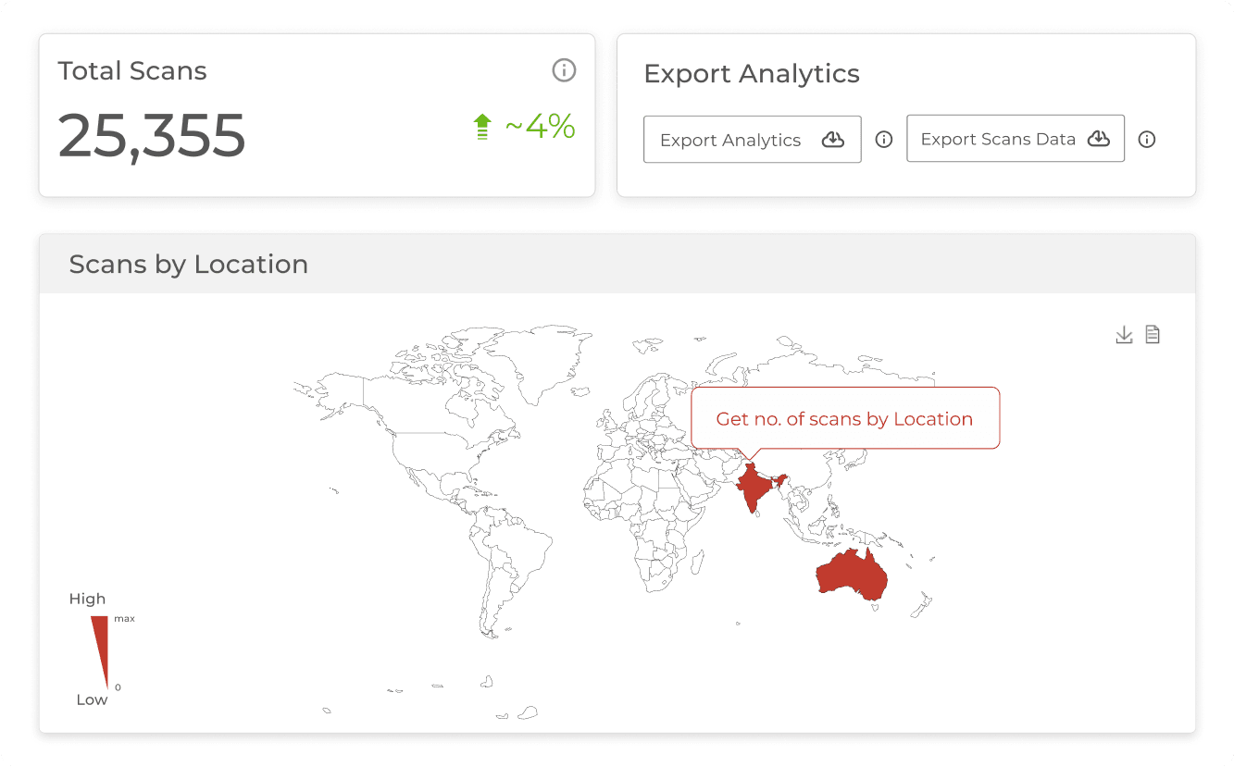Click the ~4% growth percentage
This screenshot has width=1234, height=767.
pos(540,127)
